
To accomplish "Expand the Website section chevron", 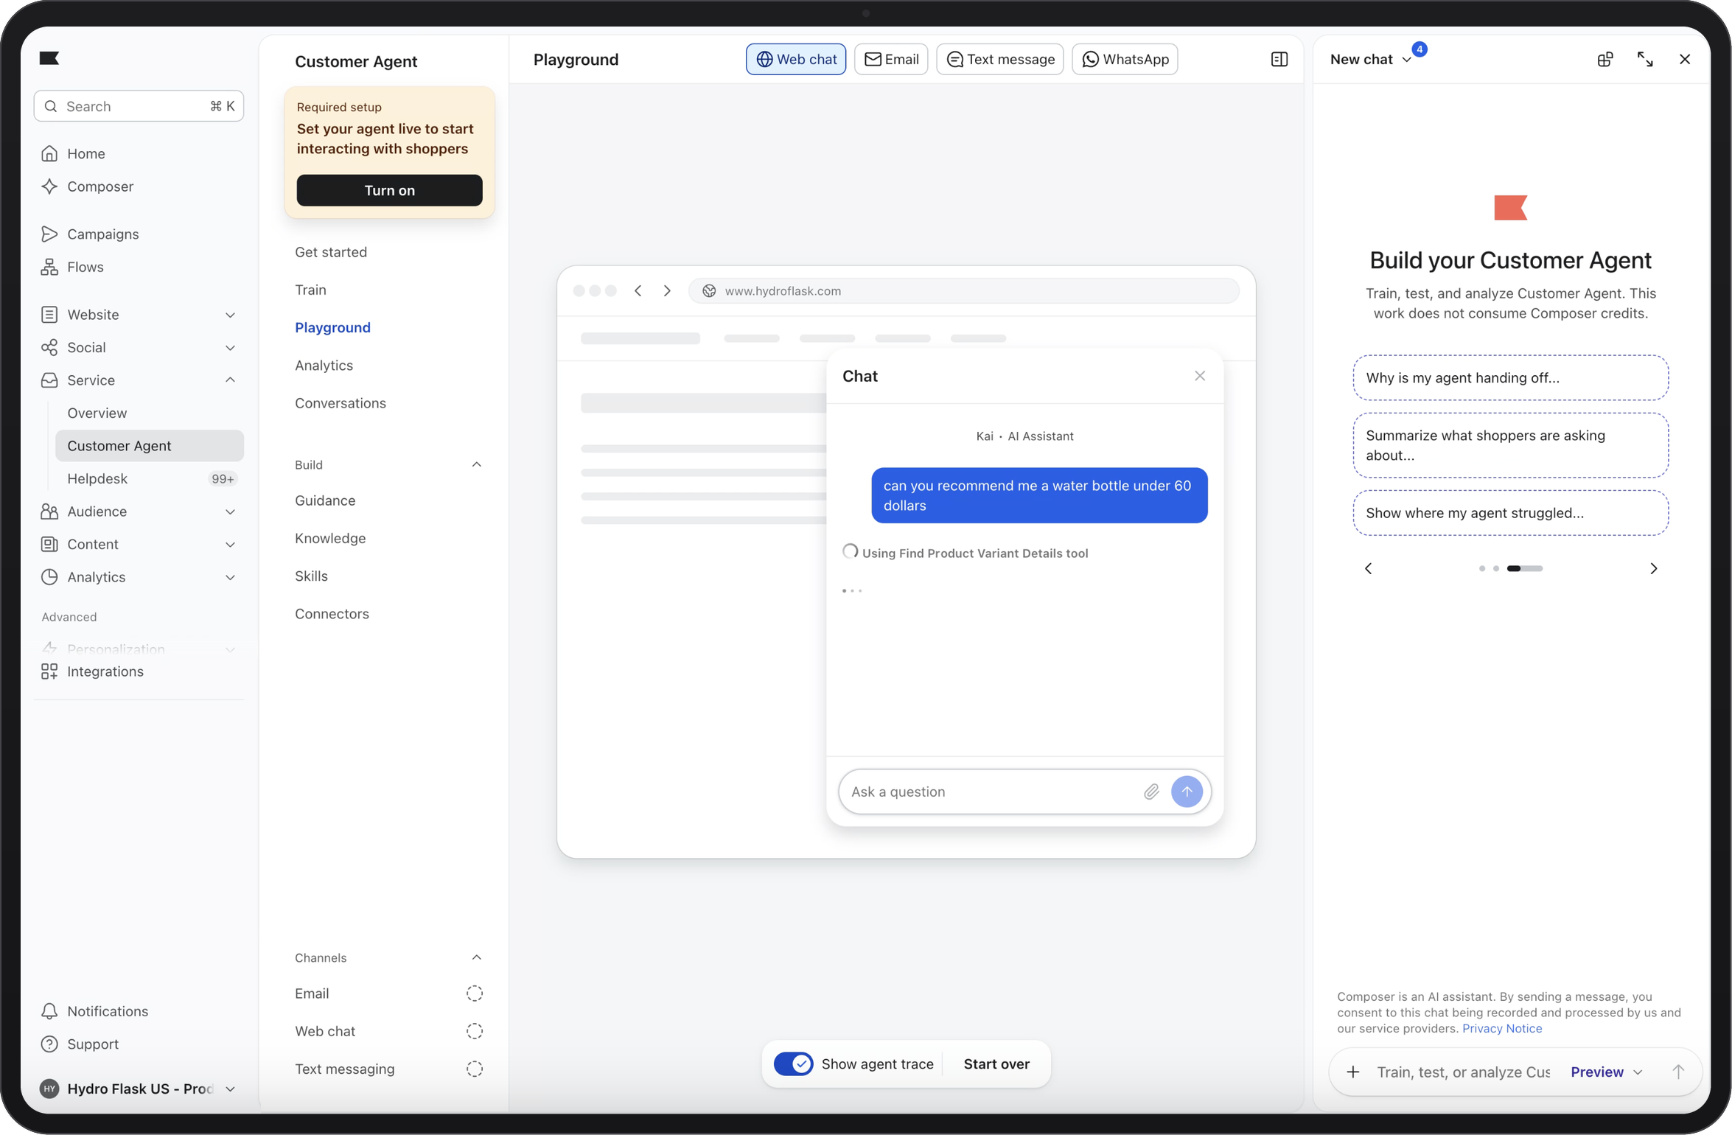I will pyautogui.click(x=230, y=315).
